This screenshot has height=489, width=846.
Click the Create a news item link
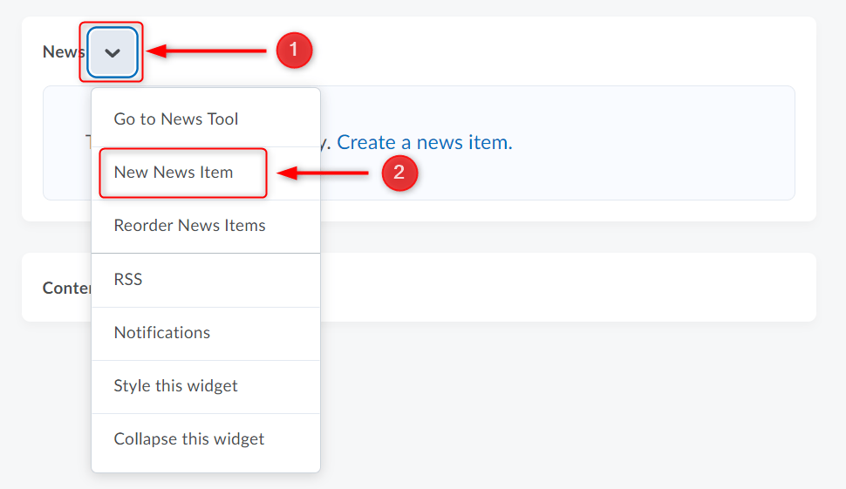point(425,143)
